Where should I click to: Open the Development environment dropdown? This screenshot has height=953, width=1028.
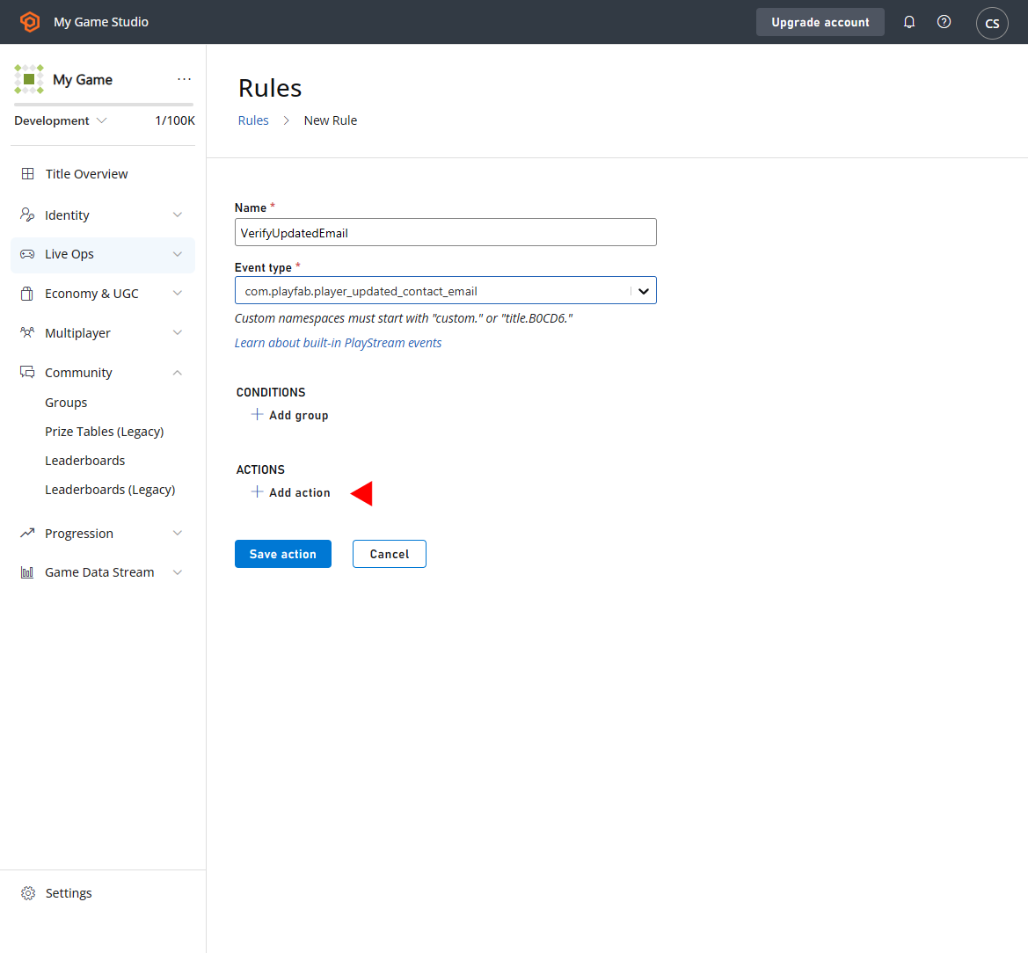pos(61,120)
